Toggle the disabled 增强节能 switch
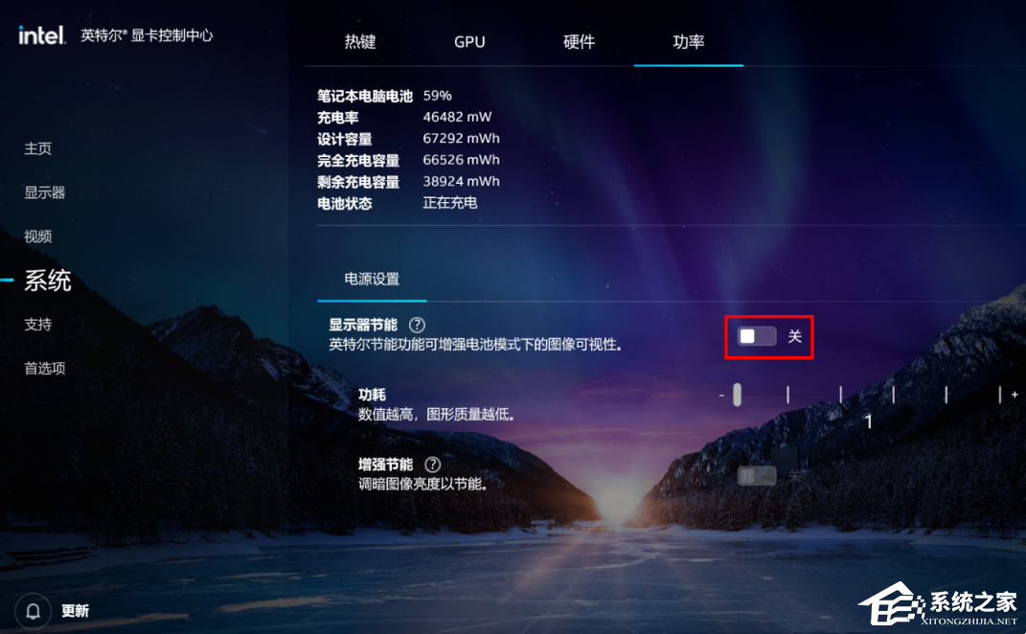Image resolution: width=1026 pixels, height=634 pixels. (x=757, y=476)
